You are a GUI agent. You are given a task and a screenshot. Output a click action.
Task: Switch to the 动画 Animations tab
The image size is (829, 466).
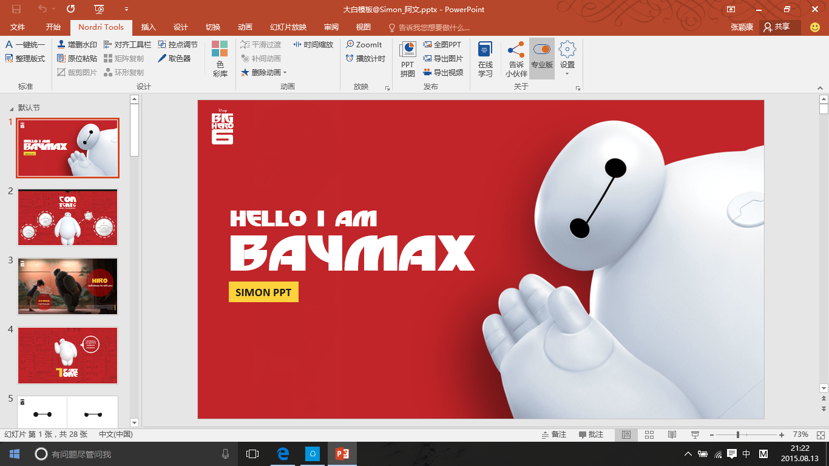click(245, 27)
